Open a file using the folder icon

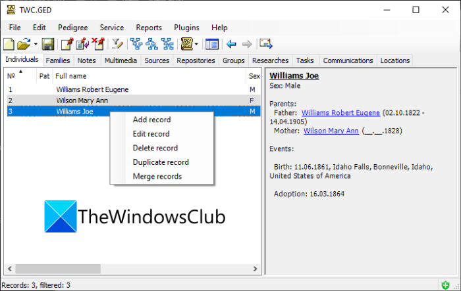[x=24, y=44]
